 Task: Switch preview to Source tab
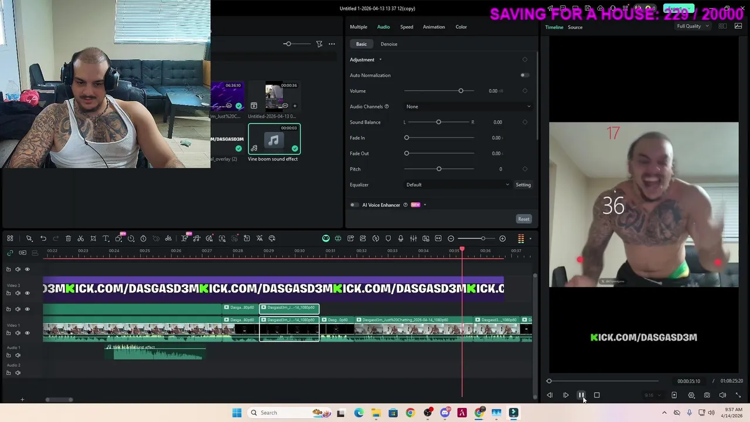click(x=575, y=28)
